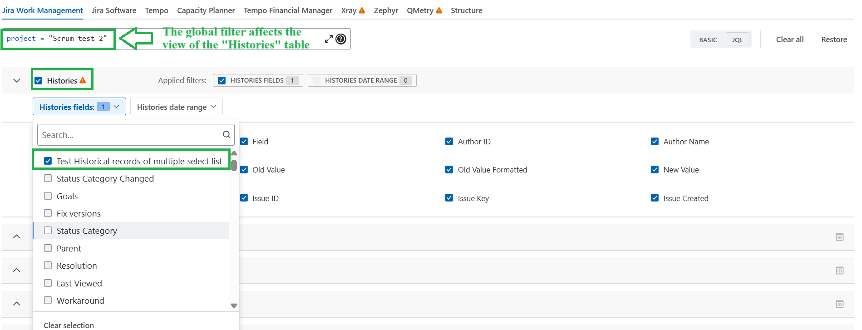
Task: Click Clear selection in the dropdown
Action: 69,325
